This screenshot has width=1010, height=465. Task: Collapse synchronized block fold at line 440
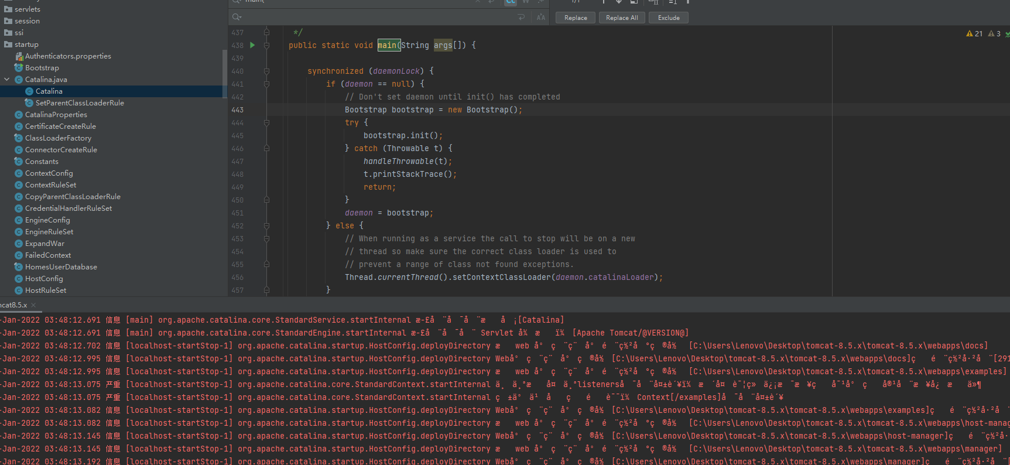click(266, 71)
